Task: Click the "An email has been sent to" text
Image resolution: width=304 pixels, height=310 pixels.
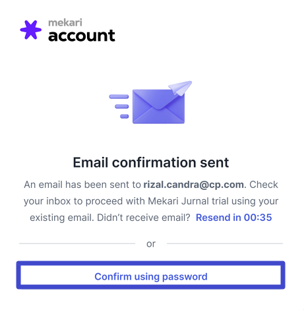Action: [82, 185]
